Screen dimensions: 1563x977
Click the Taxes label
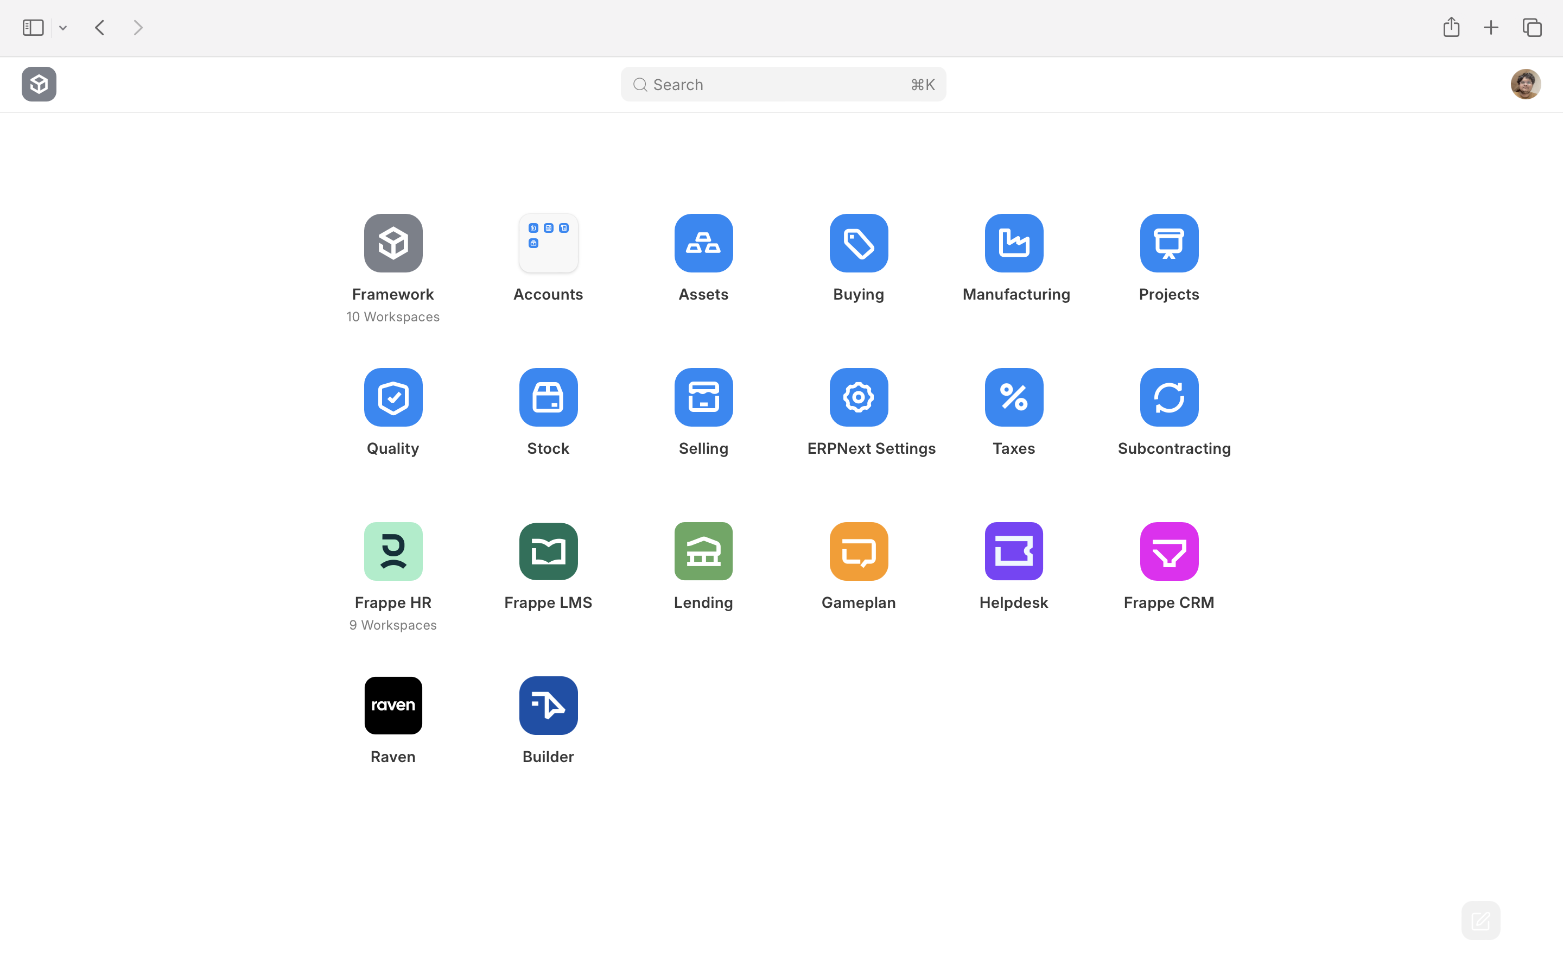(1013, 449)
